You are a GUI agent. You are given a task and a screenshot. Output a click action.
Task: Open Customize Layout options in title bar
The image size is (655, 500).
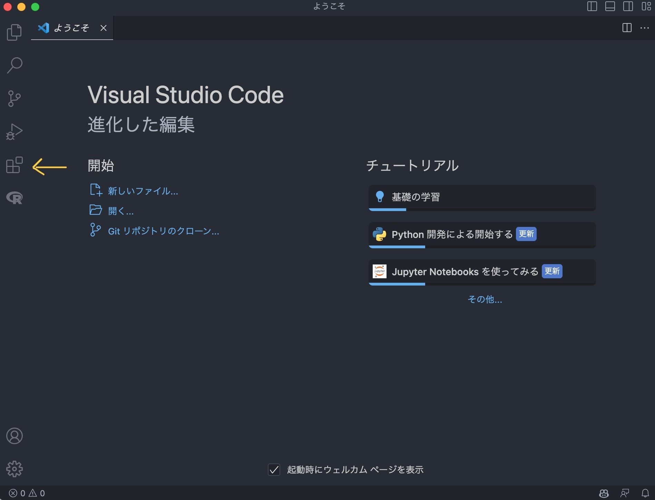pos(646,7)
